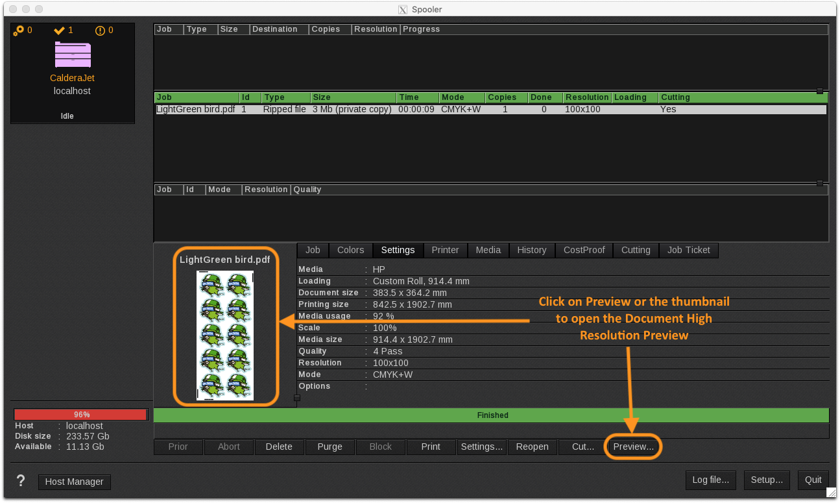Image resolution: width=840 pixels, height=503 pixels.
Task: Switch to the Colors tab
Action: (x=350, y=250)
